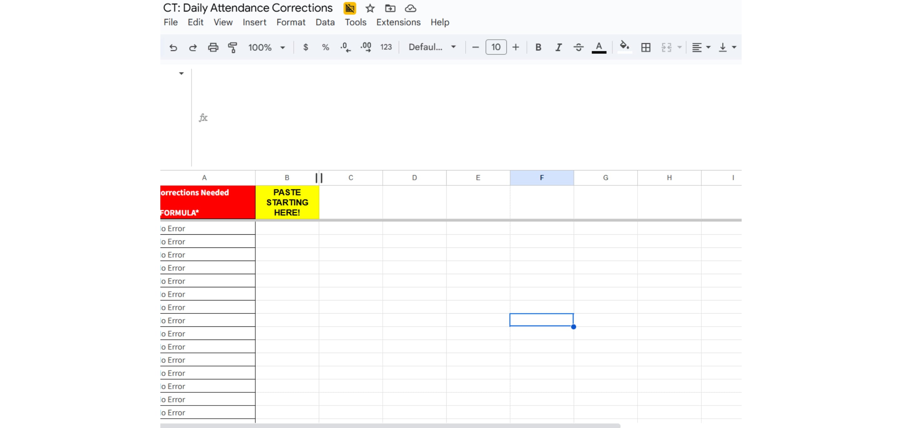The image size is (902, 428).
Task: Expand the name box dropdown arrow
Action: pos(181,74)
